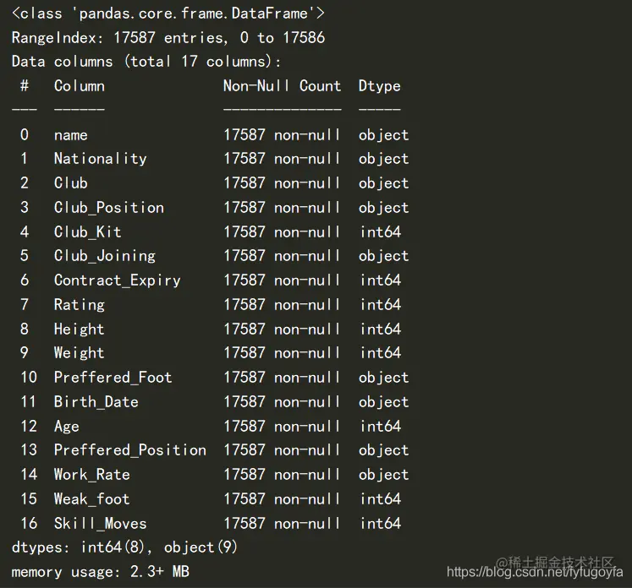This screenshot has width=632, height=588.
Task: Click the int64 dtype of Club_Kit row
Action: [381, 231]
